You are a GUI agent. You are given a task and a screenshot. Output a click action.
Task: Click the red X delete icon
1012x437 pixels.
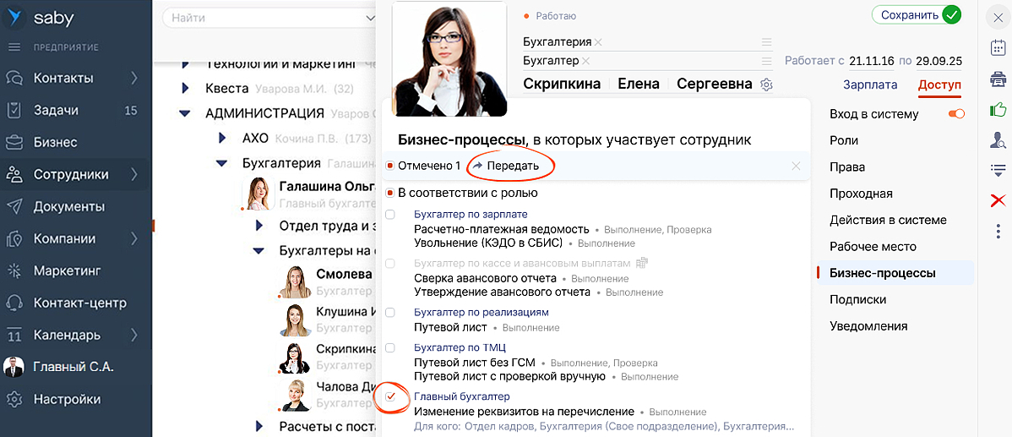[x=998, y=200]
